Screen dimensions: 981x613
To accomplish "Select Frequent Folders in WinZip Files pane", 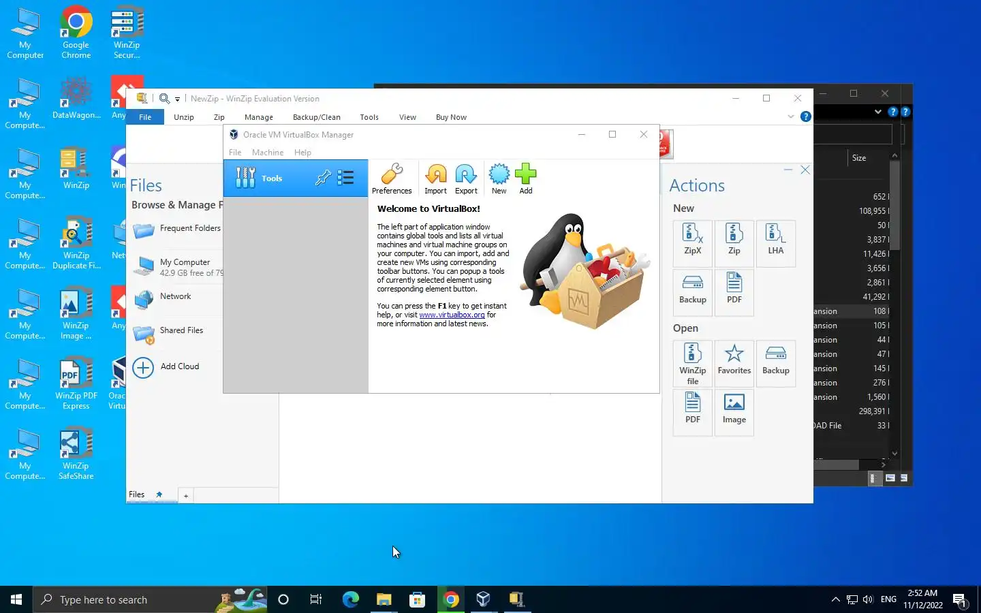I will (x=177, y=230).
